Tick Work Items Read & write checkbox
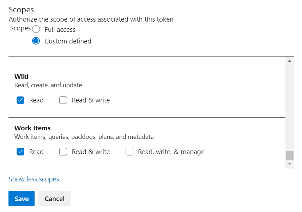 (x=63, y=152)
